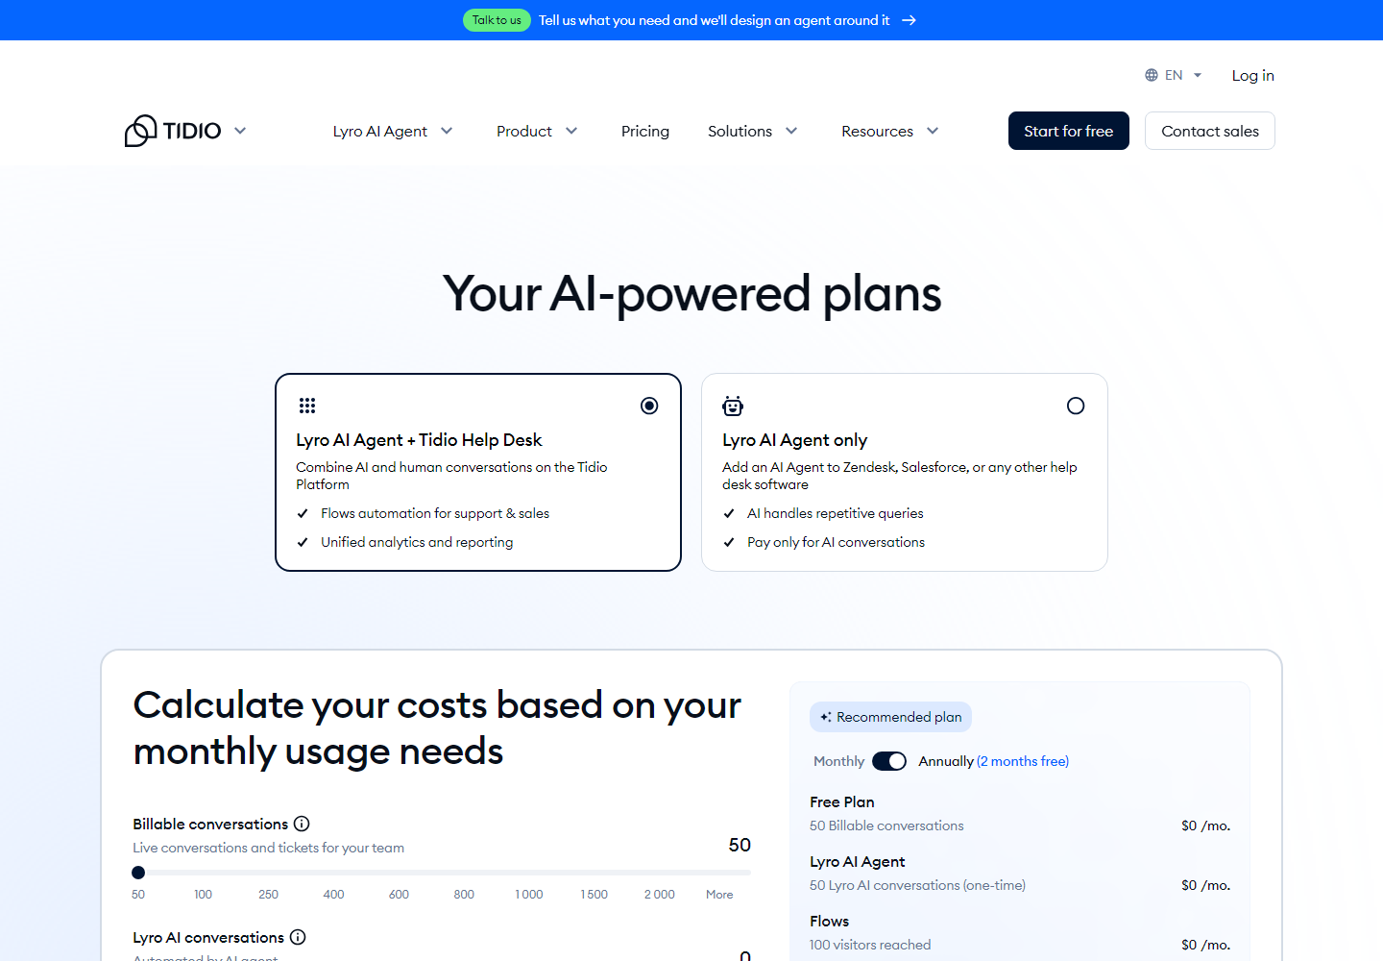Click the 250 slider tick label
The image size is (1383, 961).
(x=268, y=894)
